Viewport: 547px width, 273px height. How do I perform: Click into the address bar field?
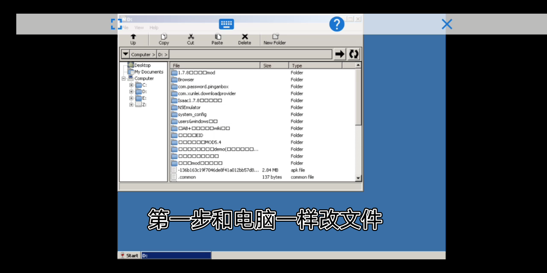[250, 54]
